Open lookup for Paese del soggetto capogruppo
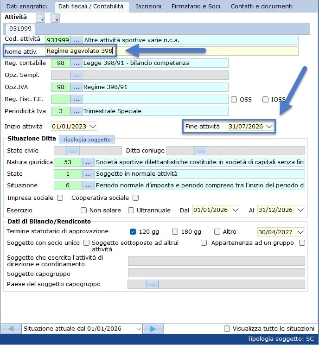319x345 pixels. tap(152, 285)
